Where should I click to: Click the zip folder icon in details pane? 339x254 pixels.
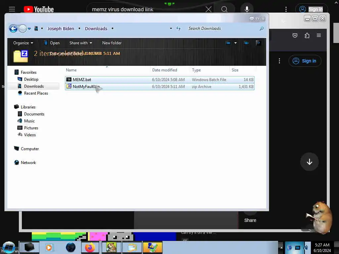[x=21, y=56]
